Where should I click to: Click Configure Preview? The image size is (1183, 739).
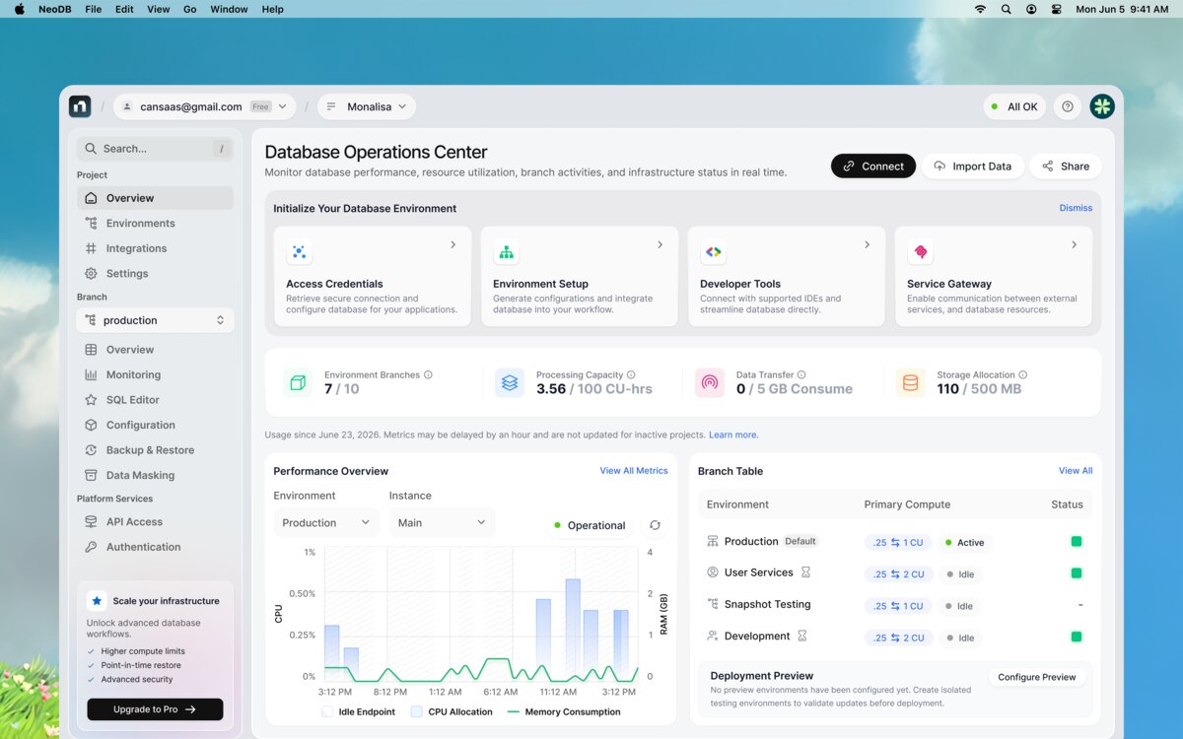coord(1036,677)
